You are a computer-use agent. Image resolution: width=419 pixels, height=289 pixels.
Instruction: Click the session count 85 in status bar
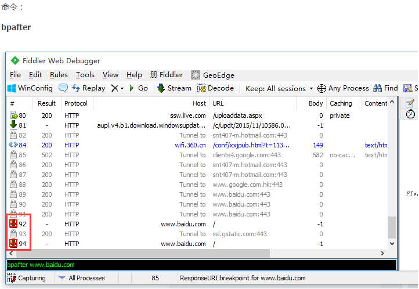pyautogui.click(x=155, y=278)
